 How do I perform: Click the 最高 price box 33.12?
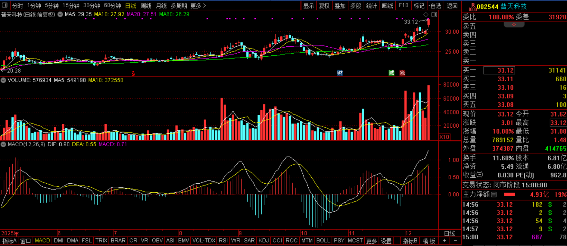(x=558, y=123)
